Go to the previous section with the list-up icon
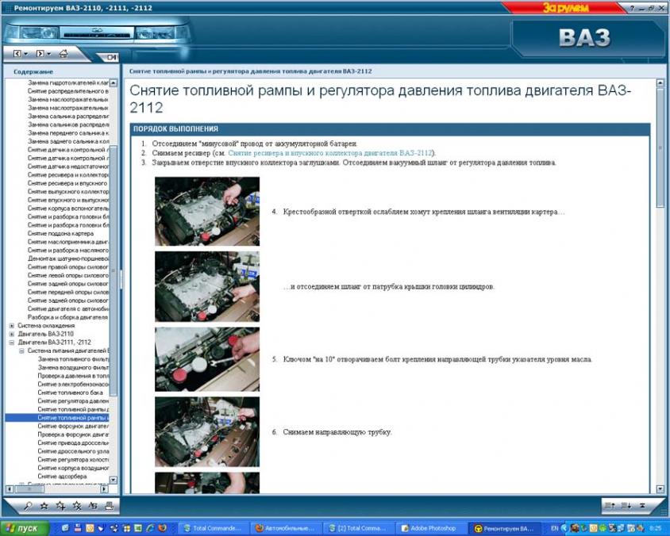The width and height of the screenshot is (670, 536). pos(610,506)
